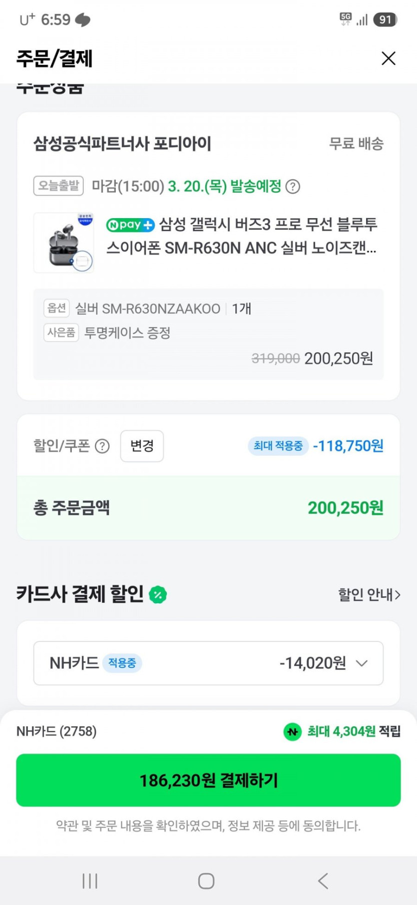Viewport: 417px width, 905px height.
Task: Open Android recent apps icon
Action: click(90, 880)
